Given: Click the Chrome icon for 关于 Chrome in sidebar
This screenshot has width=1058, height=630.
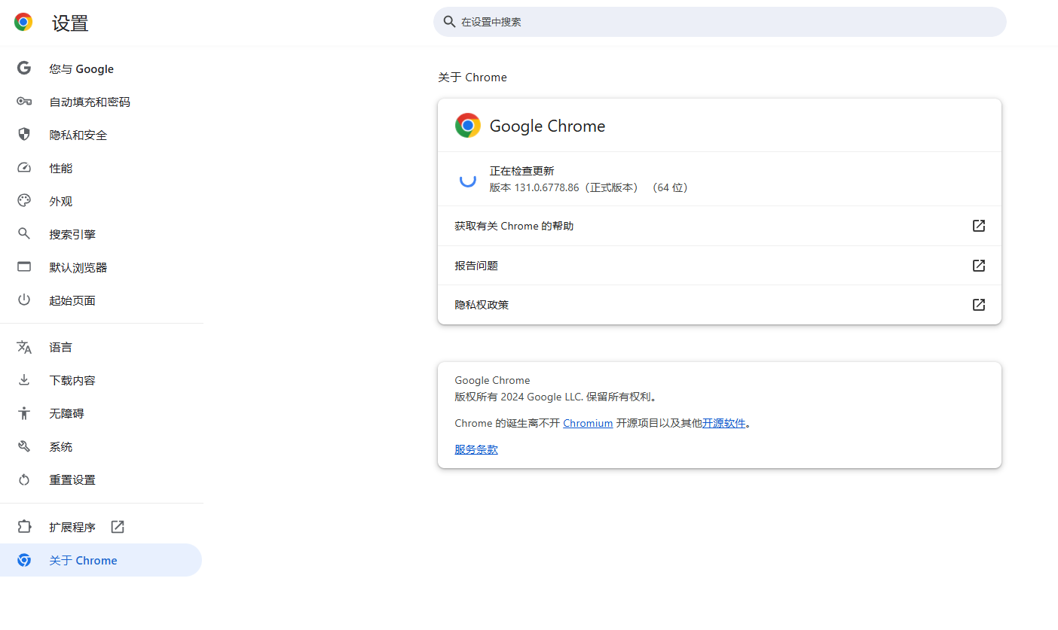Looking at the screenshot, I should [24, 560].
